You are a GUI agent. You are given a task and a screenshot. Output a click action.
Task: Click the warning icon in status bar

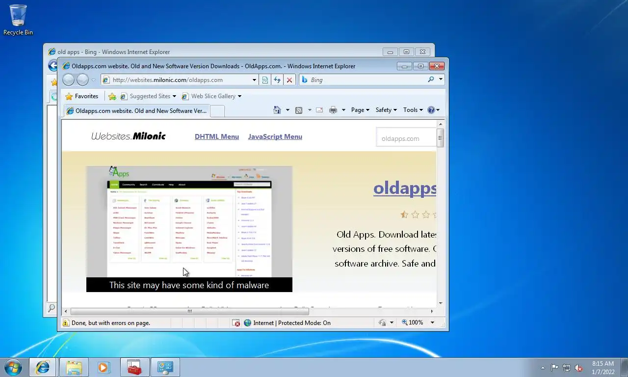click(66, 323)
